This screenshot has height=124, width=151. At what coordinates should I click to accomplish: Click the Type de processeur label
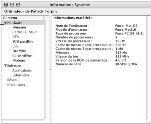click(x=72, y=33)
